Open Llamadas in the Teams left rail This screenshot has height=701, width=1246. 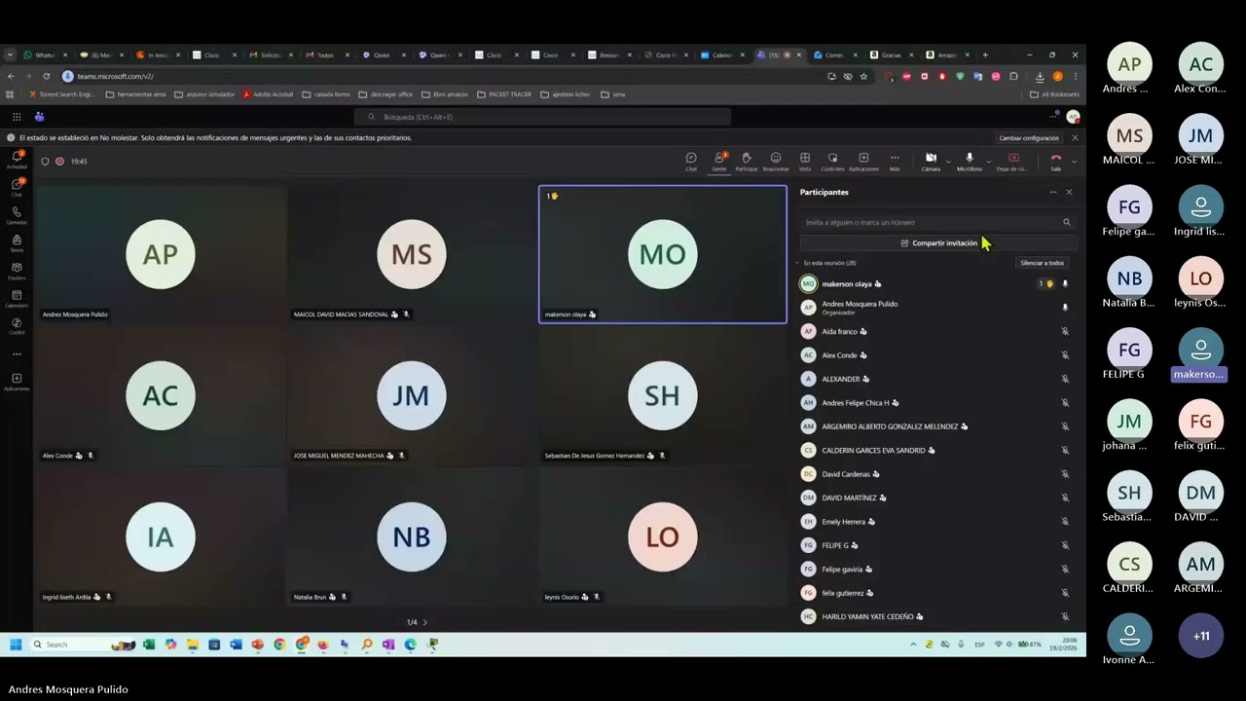[17, 214]
